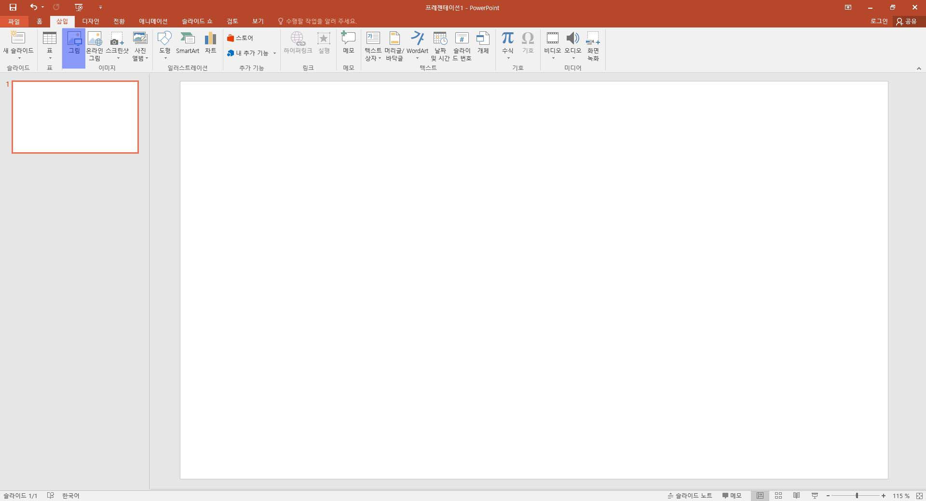Click the Save icon in quick access toolbar

(x=13, y=7)
